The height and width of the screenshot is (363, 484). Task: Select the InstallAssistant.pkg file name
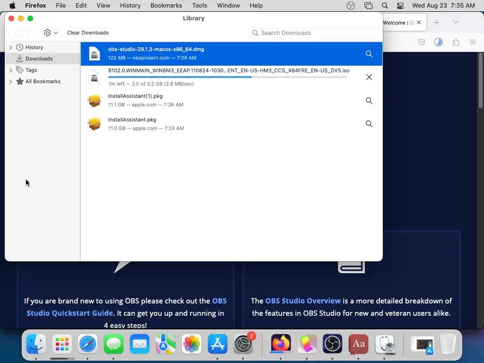[132, 120]
